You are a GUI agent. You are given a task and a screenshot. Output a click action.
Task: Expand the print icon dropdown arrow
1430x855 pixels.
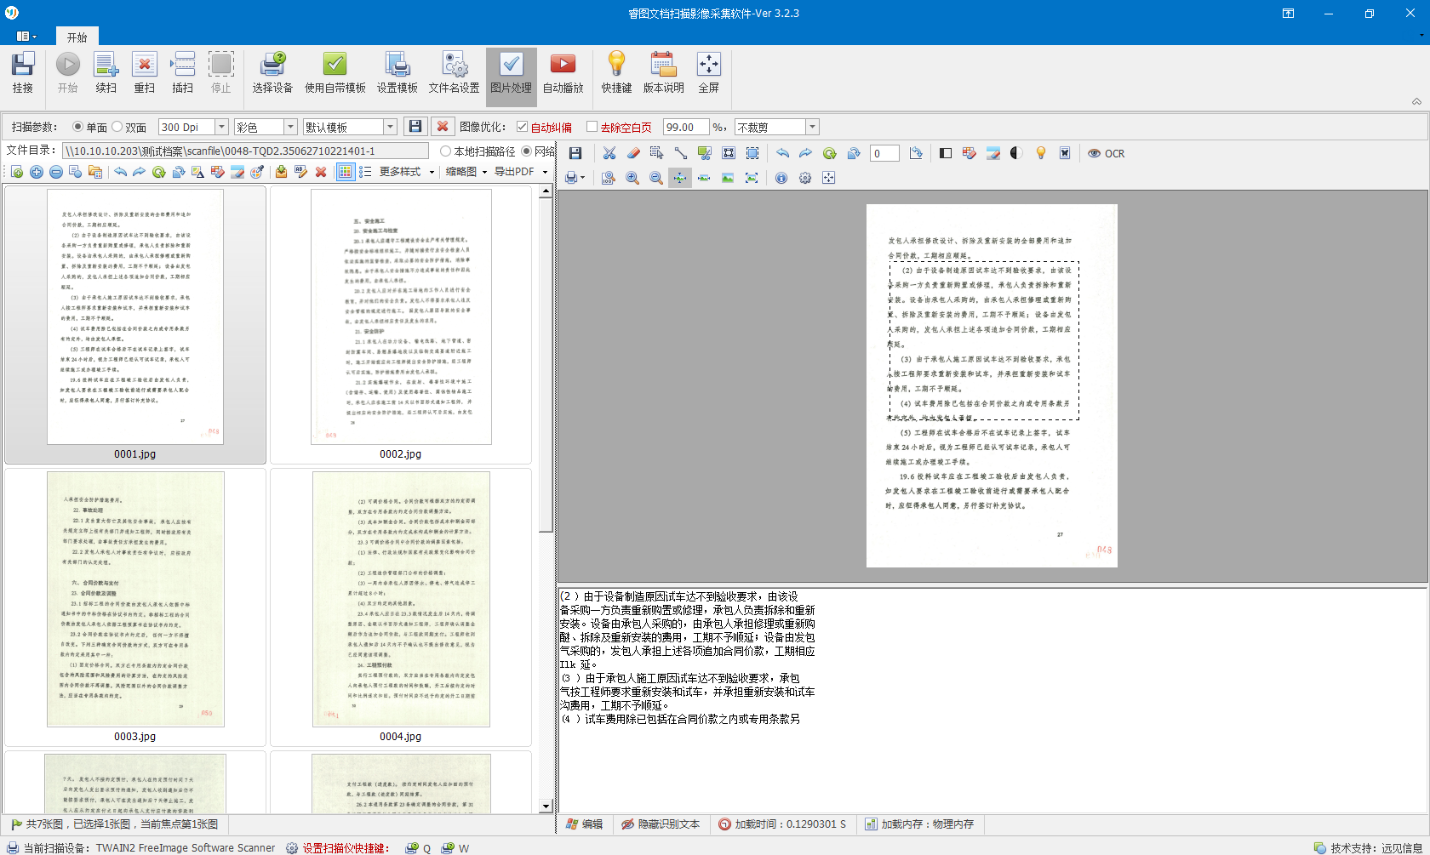[x=582, y=178]
